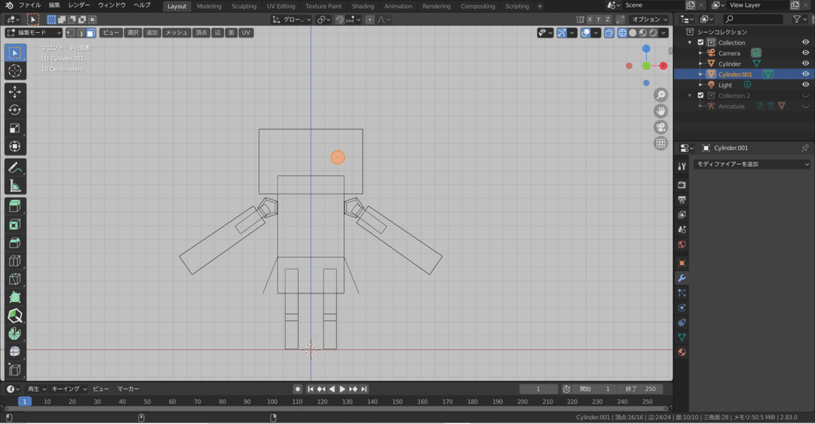The height and width of the screenshot is (424, 815).
Task: Open the Modifier properties wrench tab
Action: (682, 278)
